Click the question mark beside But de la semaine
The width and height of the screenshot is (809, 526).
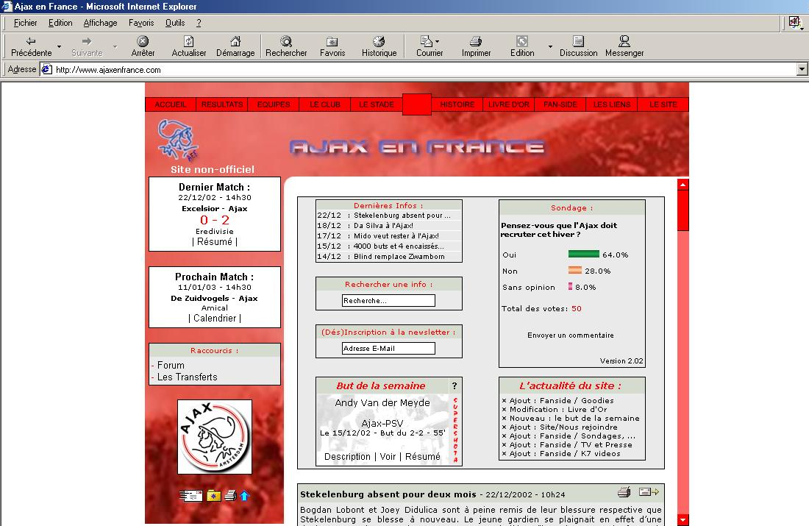pos(454,385)
